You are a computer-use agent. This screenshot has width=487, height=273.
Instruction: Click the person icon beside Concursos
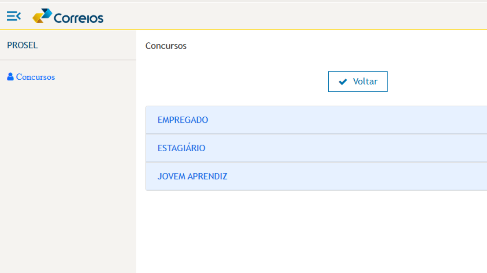[11, 77]
